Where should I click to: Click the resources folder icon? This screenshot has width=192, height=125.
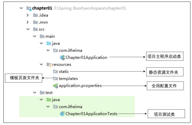point(49,65)
